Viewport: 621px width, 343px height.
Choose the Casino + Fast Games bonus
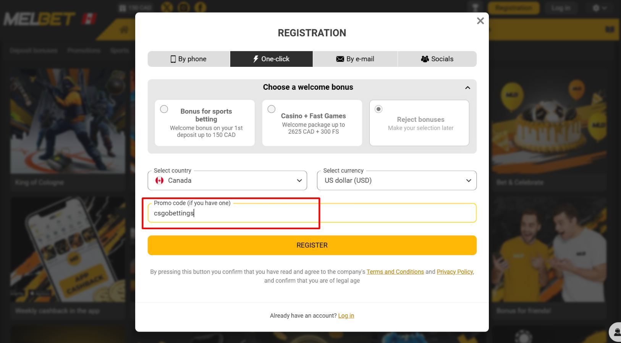(272, 109)
